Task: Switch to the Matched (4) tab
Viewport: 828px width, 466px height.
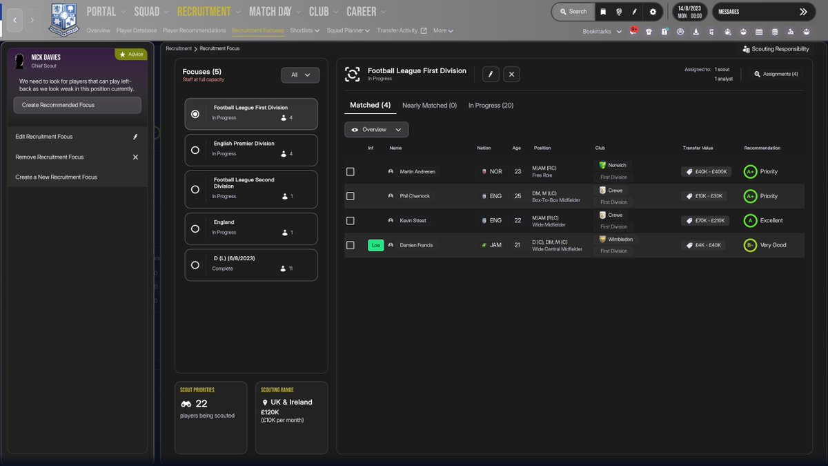Action: (371, 105)
